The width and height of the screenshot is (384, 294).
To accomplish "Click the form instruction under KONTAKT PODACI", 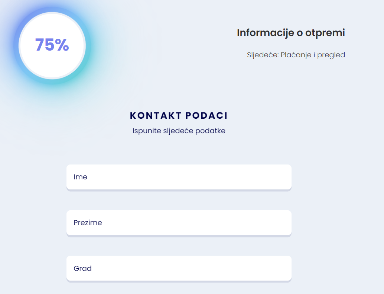I will point(179,131).
